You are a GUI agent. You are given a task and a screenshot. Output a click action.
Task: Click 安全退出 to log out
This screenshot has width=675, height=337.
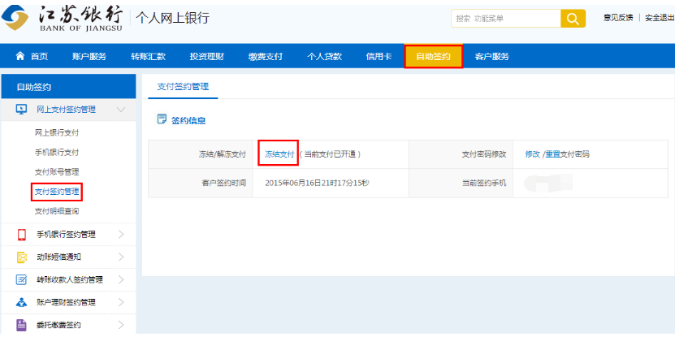tap(659, 18)
